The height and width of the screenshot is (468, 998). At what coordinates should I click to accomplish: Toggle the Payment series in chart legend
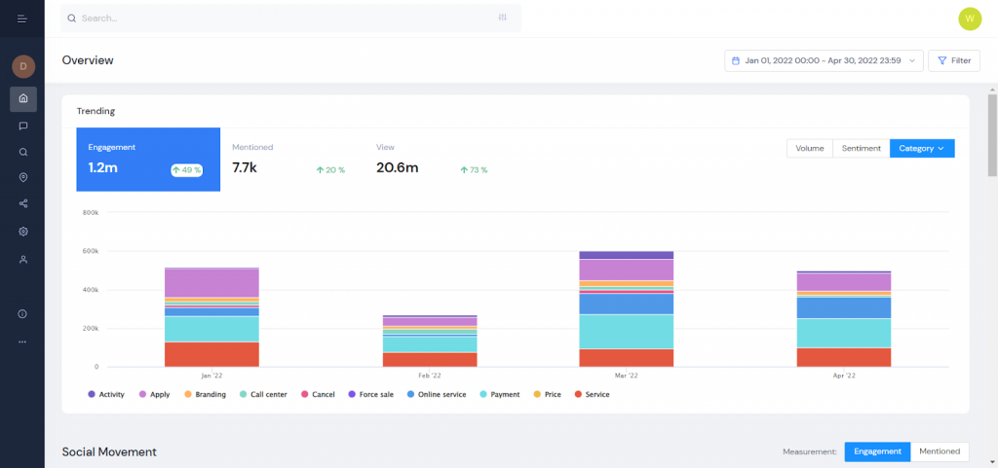click(x=503, y=394)
